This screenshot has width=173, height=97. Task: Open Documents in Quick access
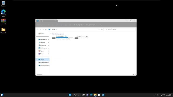(42, 45)
